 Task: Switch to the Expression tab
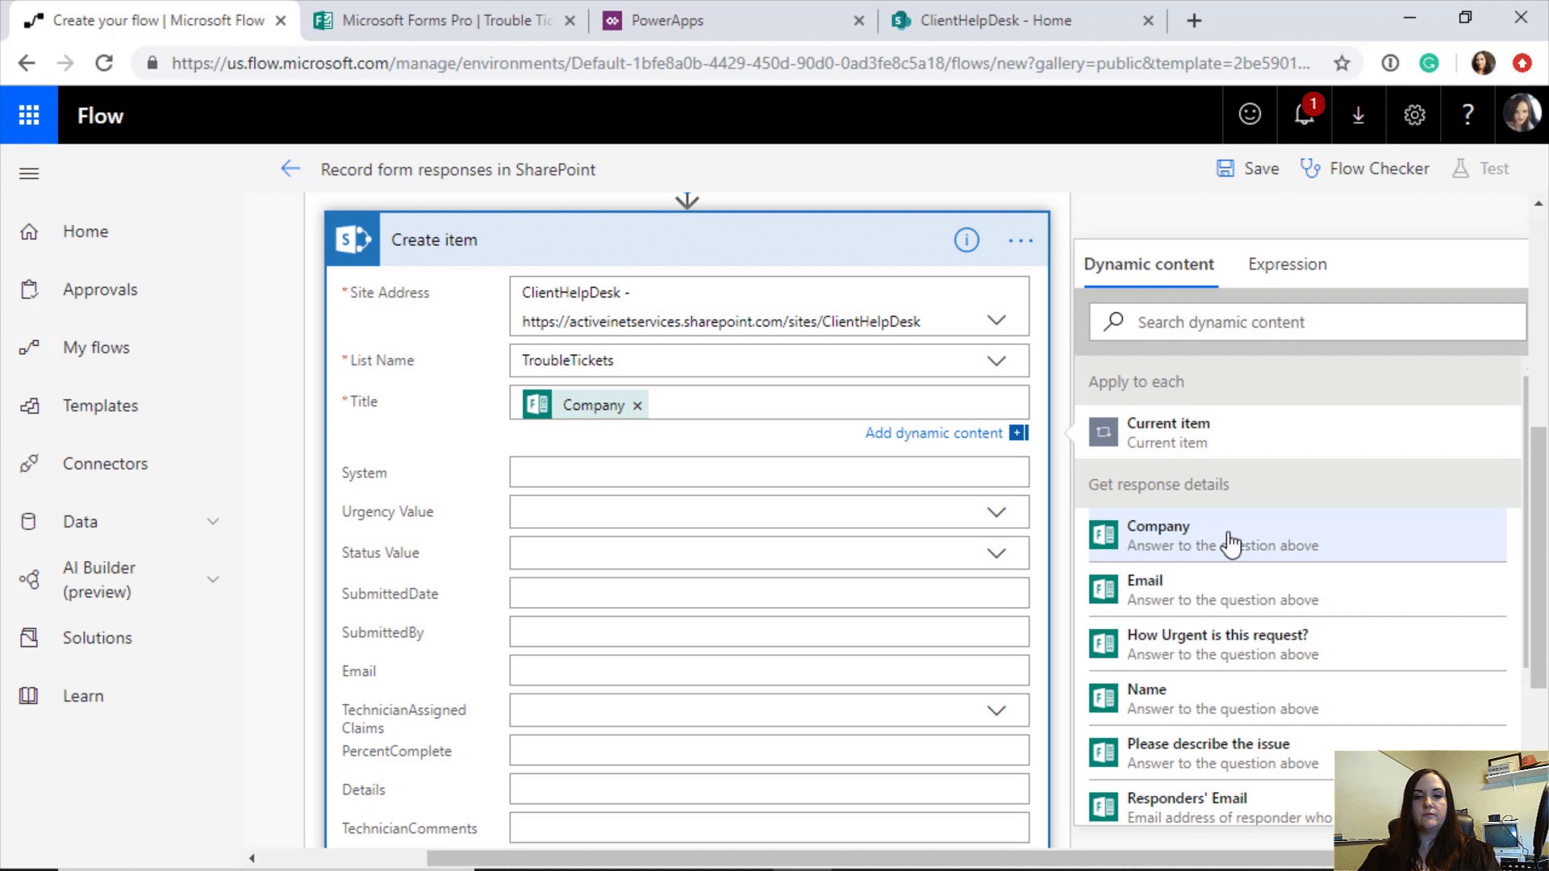(x=1287, y=264)
